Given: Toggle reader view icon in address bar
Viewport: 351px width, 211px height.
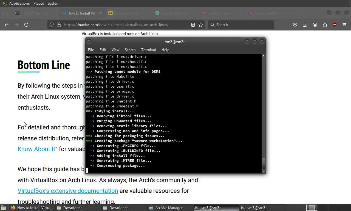Looking at the screenshot, I should click(193, 25).
